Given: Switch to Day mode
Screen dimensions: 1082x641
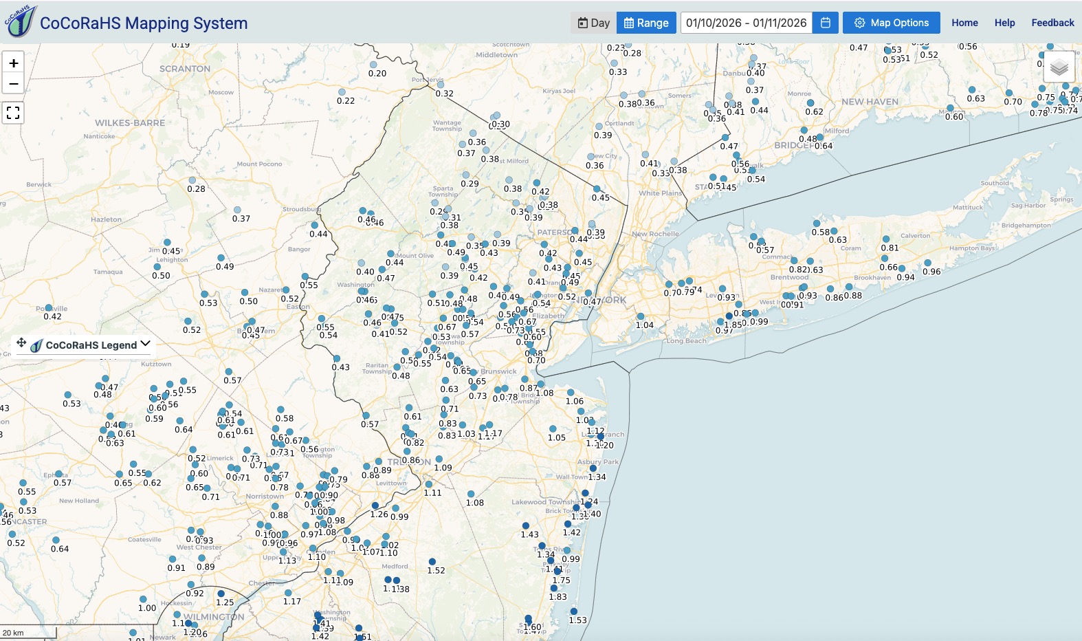Looking at the screenshot, I should pyautogui.click(x=593, y=23).
